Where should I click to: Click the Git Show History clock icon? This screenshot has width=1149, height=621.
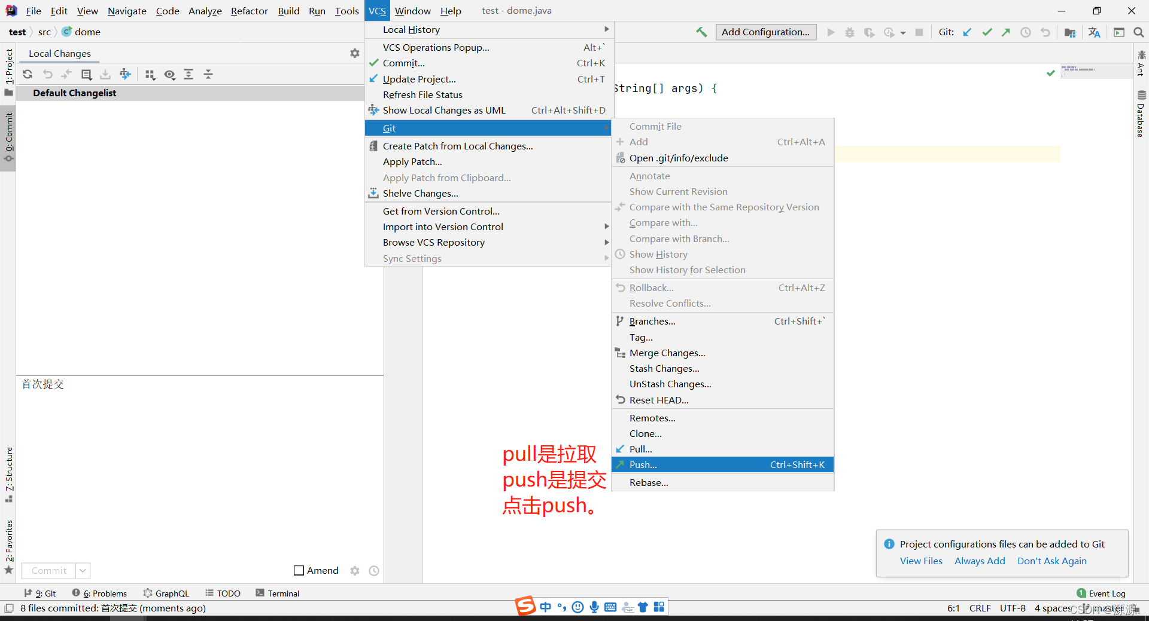click(1026, 32)
